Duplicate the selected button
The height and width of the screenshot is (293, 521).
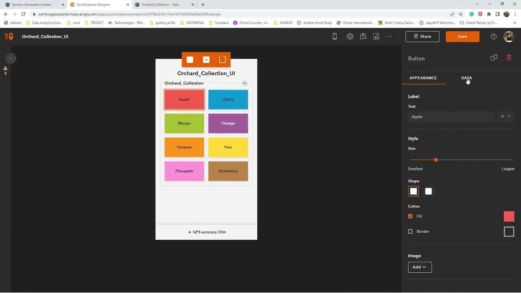(x=494, y=58)
